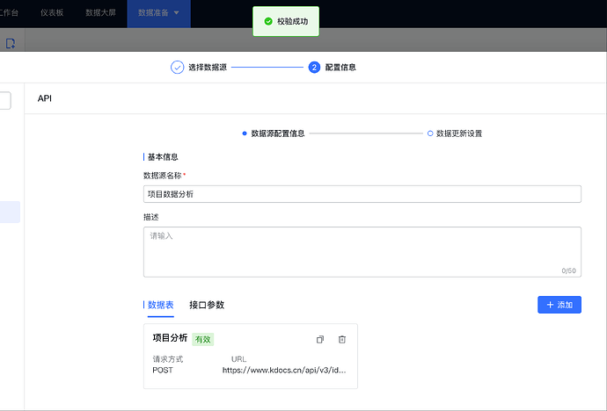Focus the 数据源名称 input field
The image size is (607, 411).
pos(362,194)
